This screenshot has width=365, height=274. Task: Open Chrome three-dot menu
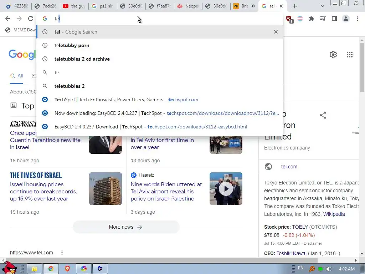(357, 19)
